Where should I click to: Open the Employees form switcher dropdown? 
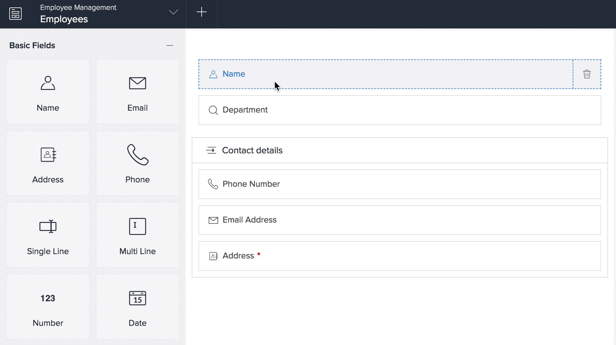point(174,12)
